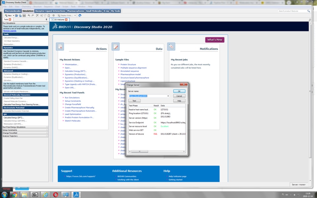
Task: Open Help Welcome page link
Action: [178, 176]
